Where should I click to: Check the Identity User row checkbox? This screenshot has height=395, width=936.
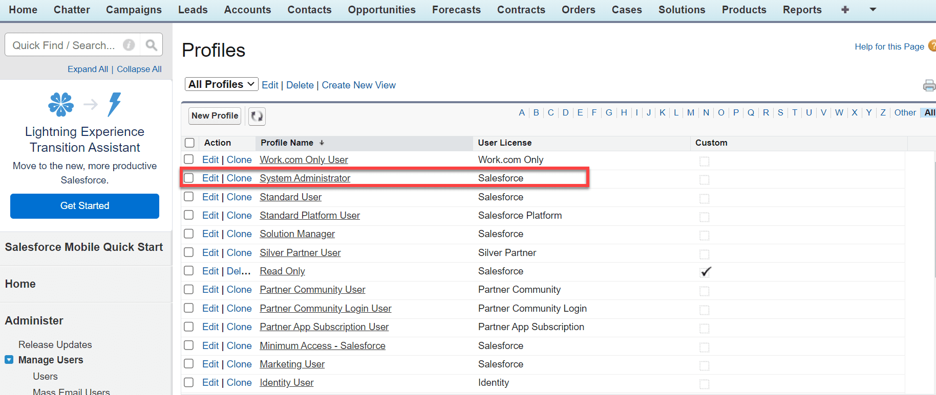pos(189,382)
